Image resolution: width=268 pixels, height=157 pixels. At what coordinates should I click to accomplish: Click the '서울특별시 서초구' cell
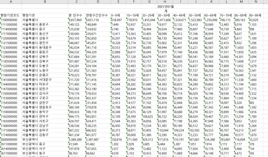click(45, 121)
